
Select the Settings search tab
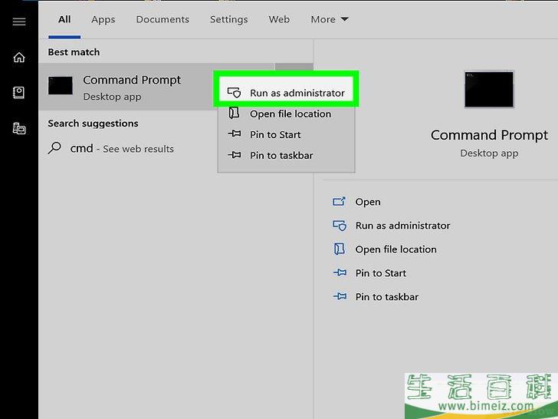tap(228, 19)
